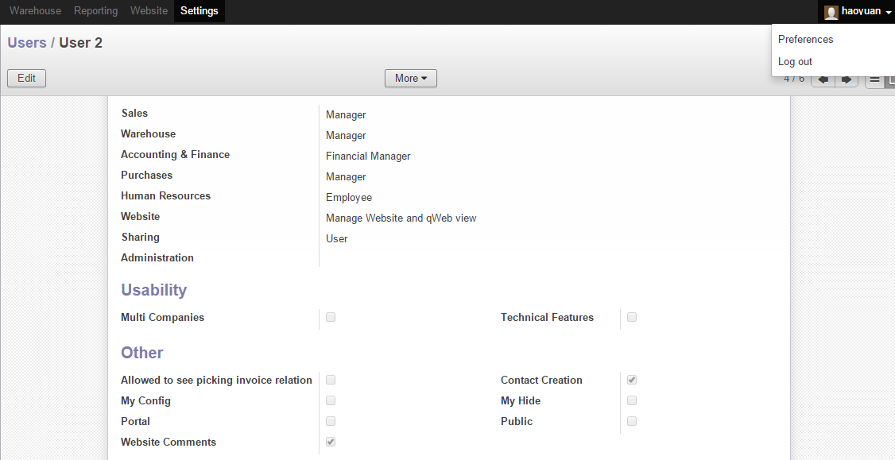
Task: Click the Edit button
Action: point(26,78)
